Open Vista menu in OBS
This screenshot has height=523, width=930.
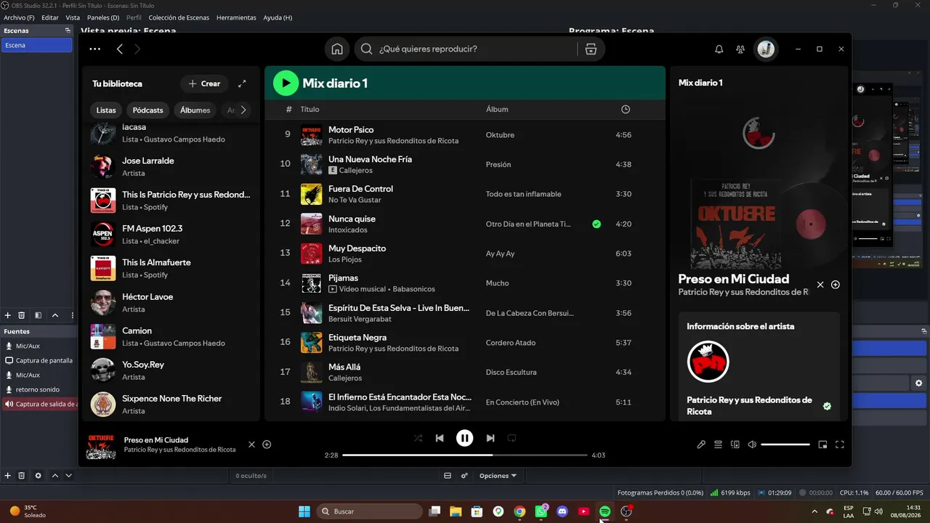click(73, 17)
